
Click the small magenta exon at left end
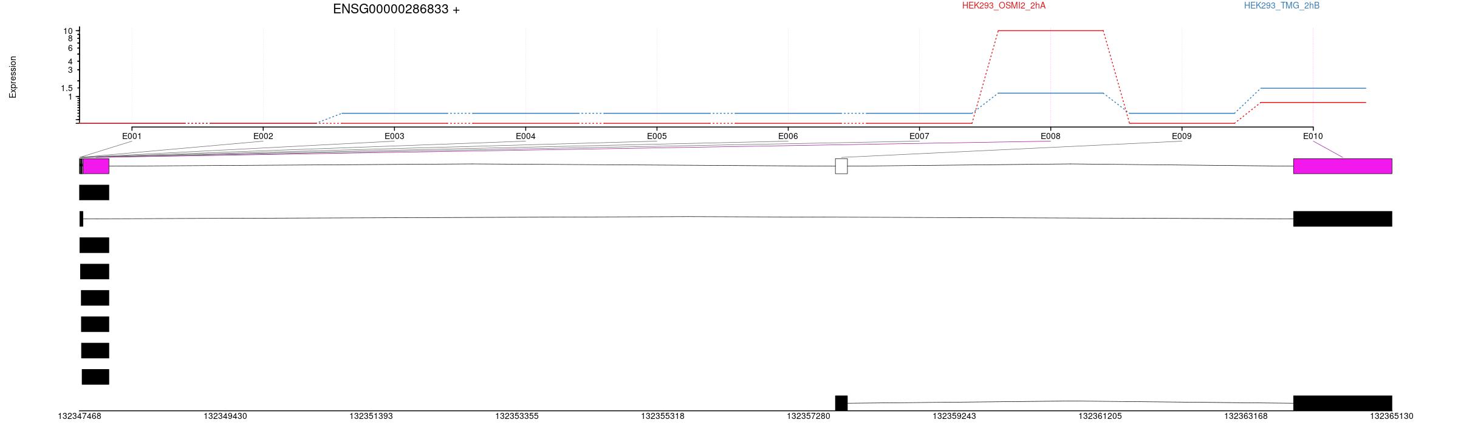(96, 166)
